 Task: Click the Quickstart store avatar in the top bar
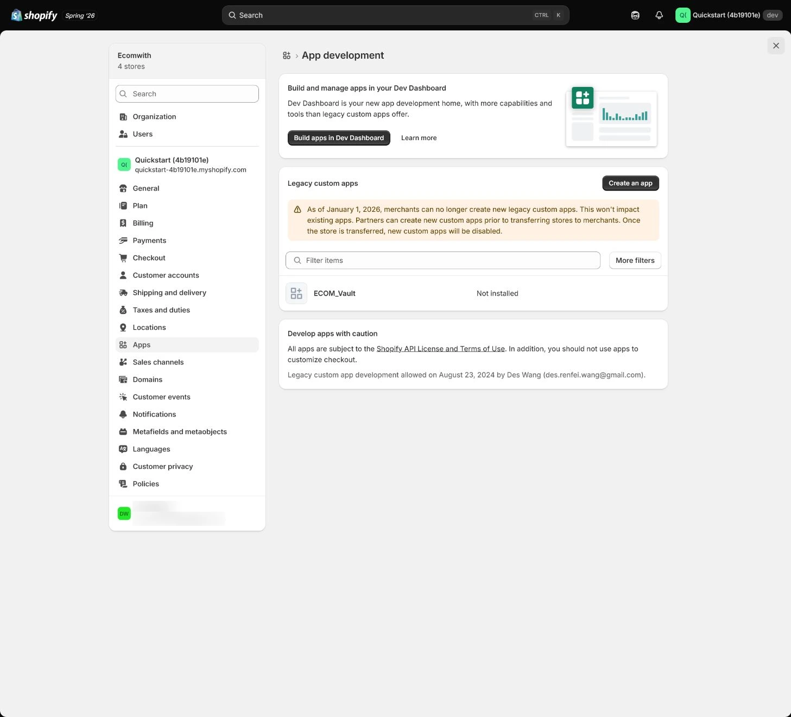[682, 15]
